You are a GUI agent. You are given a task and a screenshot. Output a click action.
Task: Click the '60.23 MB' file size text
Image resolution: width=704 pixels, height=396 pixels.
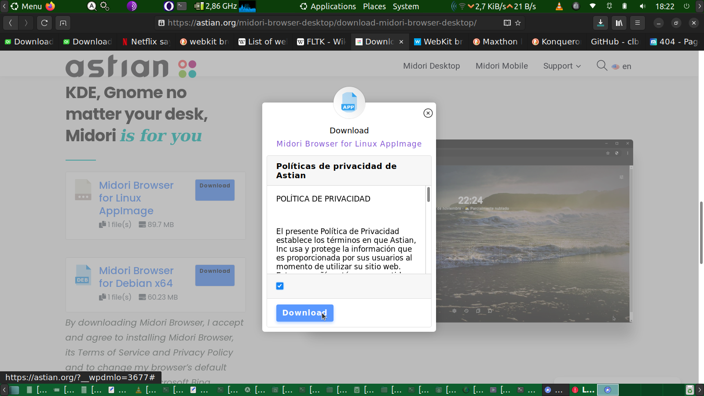pyautogui.click(x=162, y=297)
